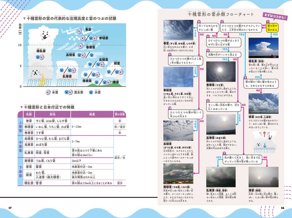Click the 太陽や月がハッキリ見える question box
The height and width of the screenshot is (218, 292).
click(x=224, y=54)
